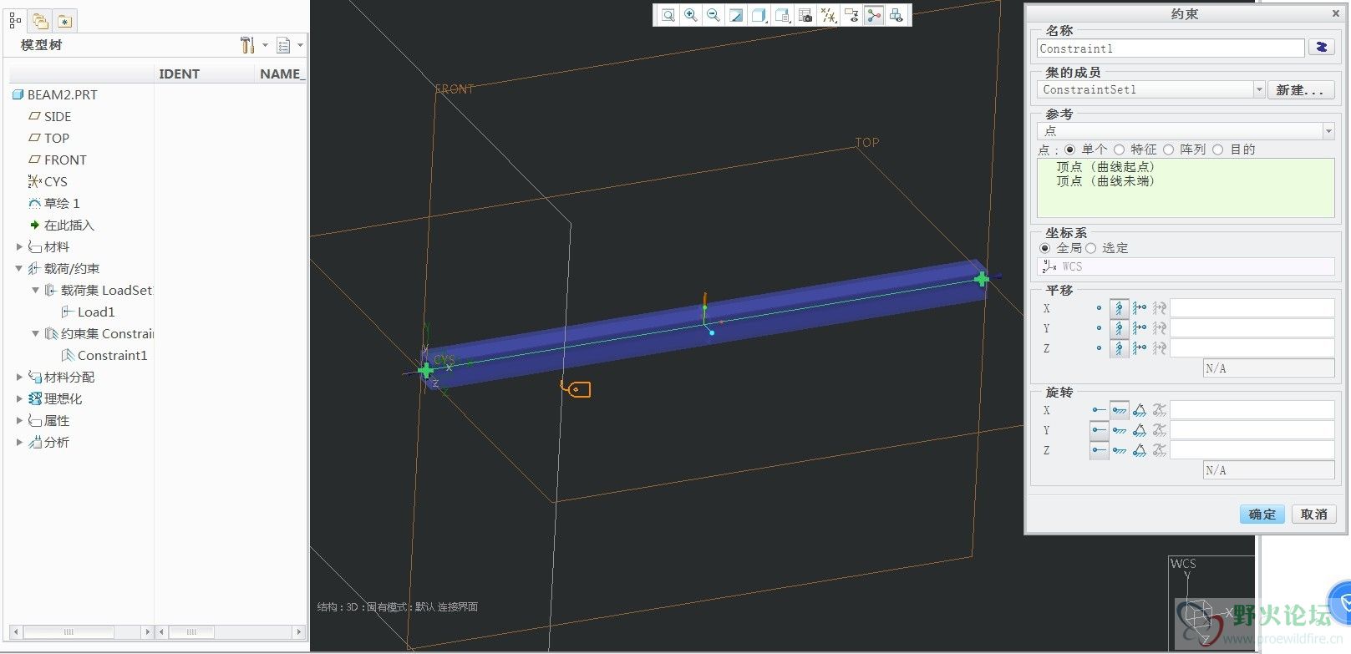
Task: Select the 选定 coordinate system radio
Action: point(1090,248)
